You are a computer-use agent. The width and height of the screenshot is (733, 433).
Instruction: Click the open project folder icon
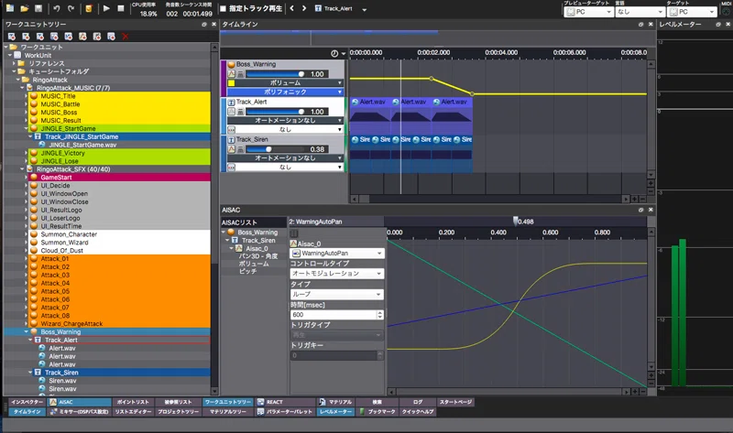click(25, 8)
